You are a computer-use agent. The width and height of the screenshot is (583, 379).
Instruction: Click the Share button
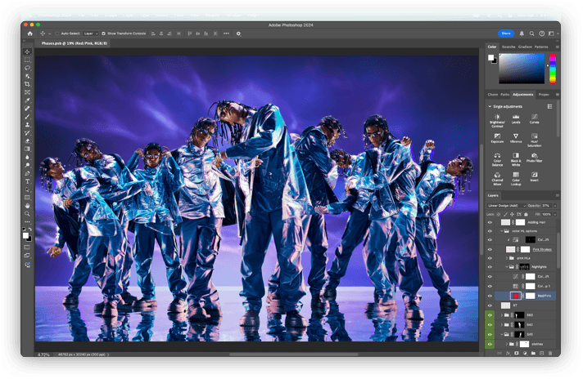coord(505,33)
